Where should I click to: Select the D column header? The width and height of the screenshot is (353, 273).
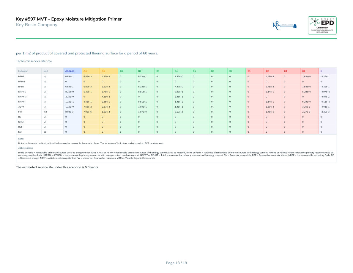(x=322, y=71)
